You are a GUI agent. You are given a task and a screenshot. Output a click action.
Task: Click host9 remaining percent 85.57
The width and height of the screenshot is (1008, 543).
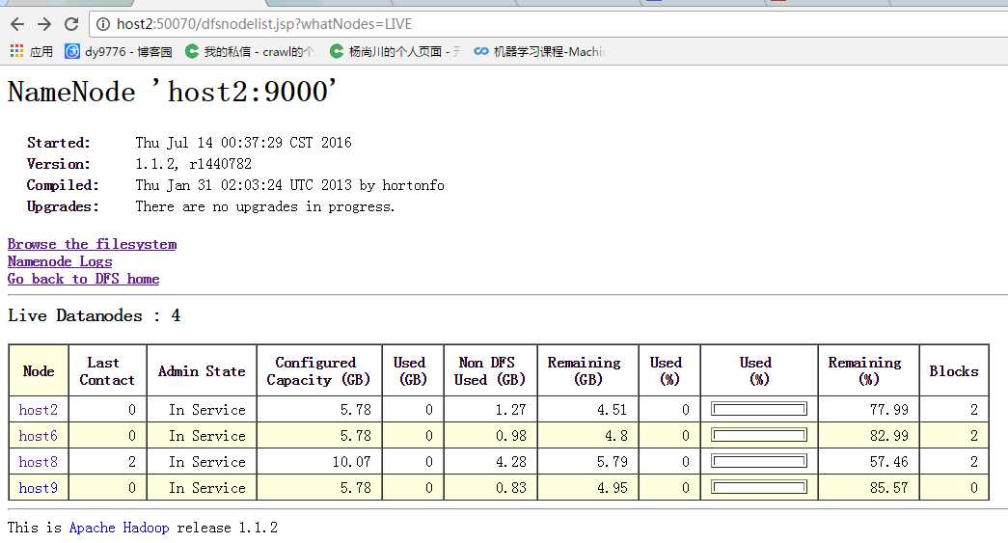[889, 488]
